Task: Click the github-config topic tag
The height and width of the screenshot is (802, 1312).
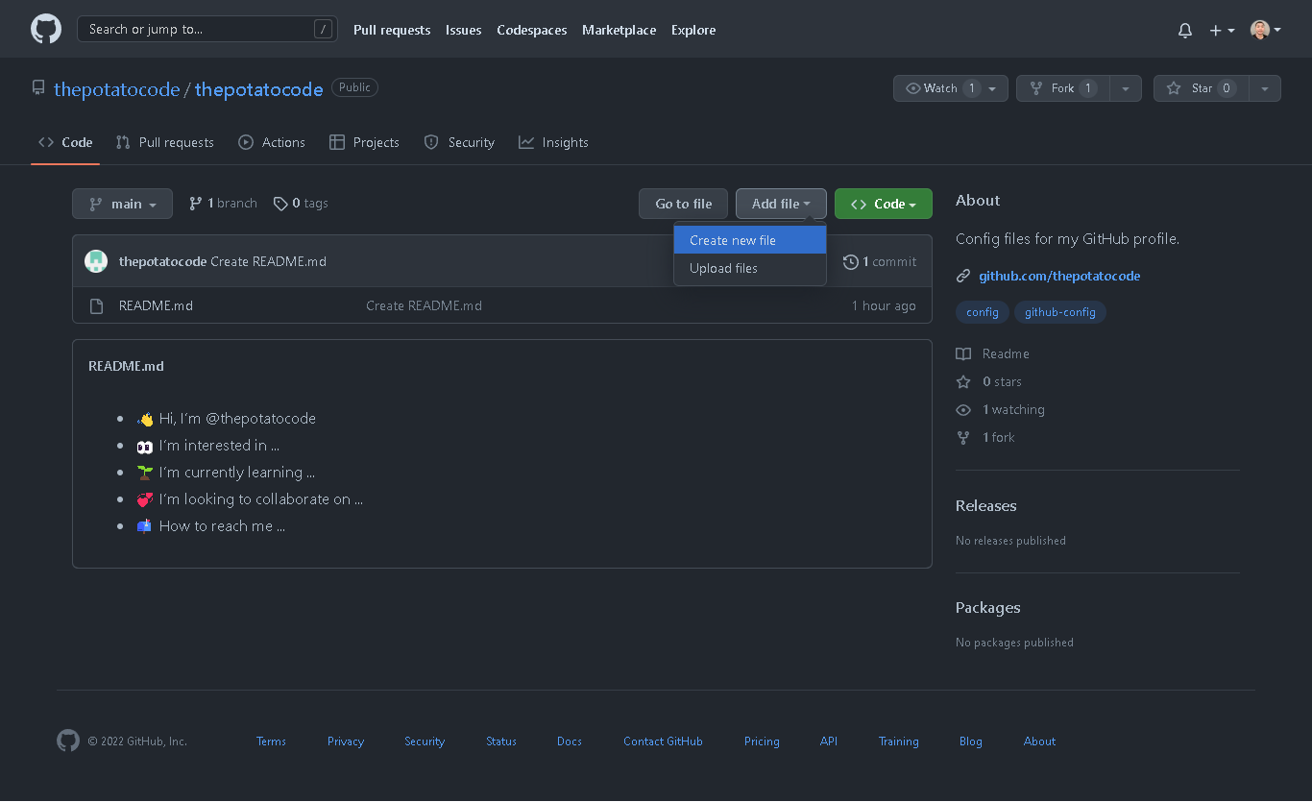Action: 1060,312
